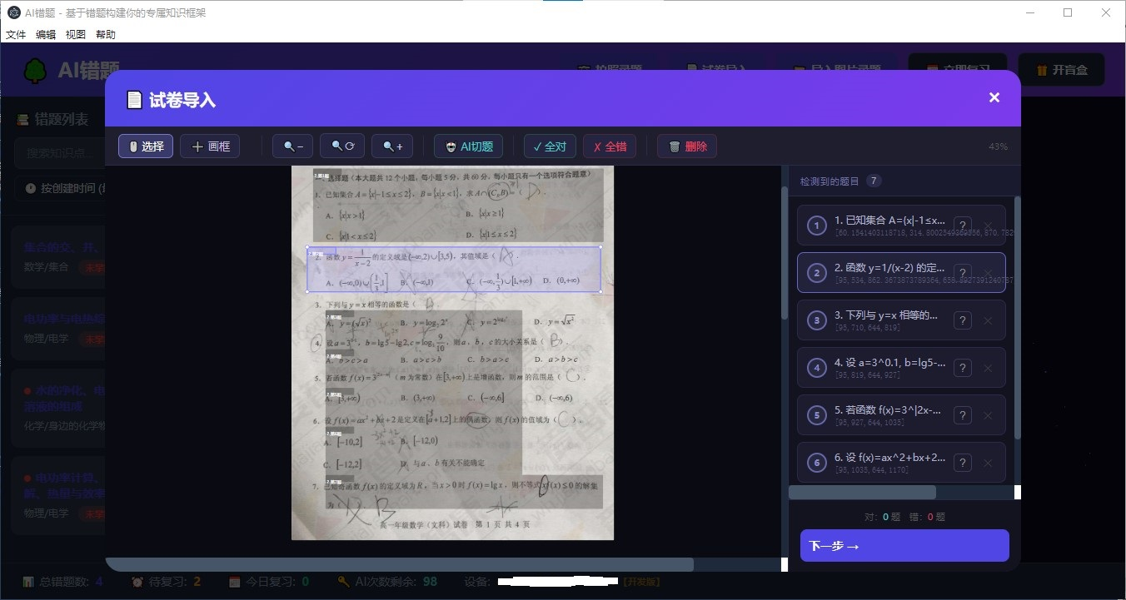Click the ? status button for question 4
This screenshot has width=1126, height=600.
coord(962,368)
